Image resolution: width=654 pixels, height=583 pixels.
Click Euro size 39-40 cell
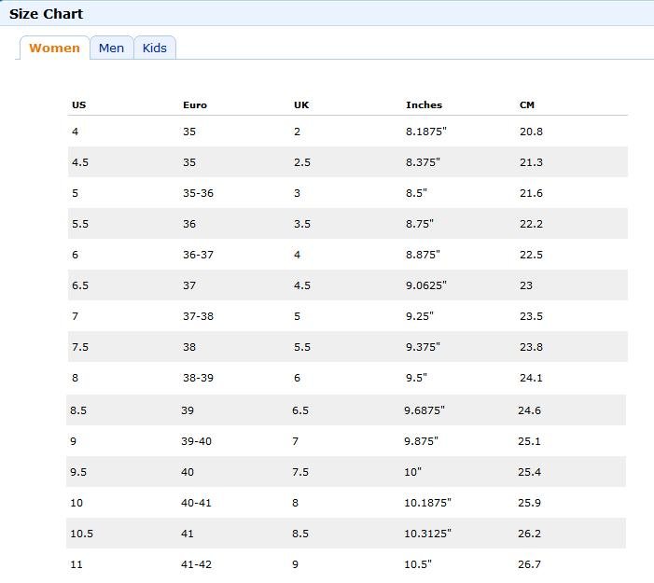tap(196, 441)
